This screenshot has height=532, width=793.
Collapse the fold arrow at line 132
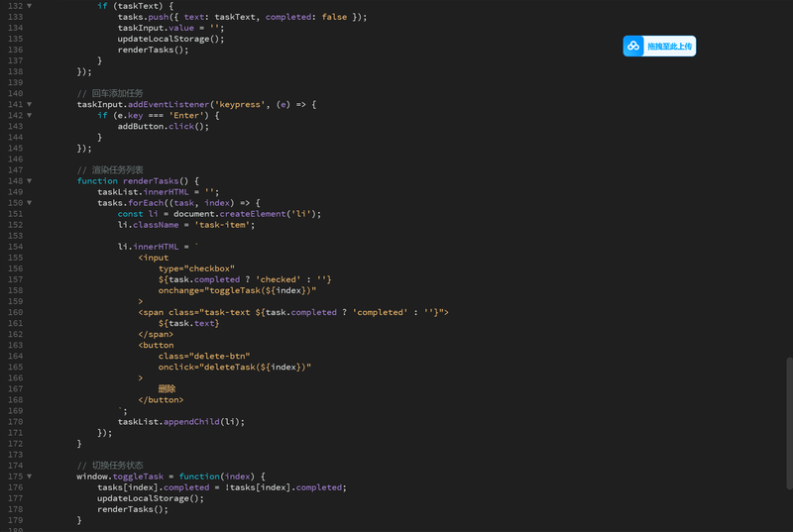click(30, 6)
